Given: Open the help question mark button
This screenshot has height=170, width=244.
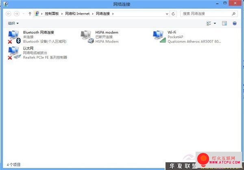Looking at the screenshot, I should [x=235, y=23].
